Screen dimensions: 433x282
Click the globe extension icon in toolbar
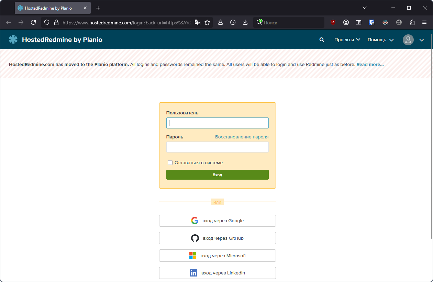click(399, 22)
